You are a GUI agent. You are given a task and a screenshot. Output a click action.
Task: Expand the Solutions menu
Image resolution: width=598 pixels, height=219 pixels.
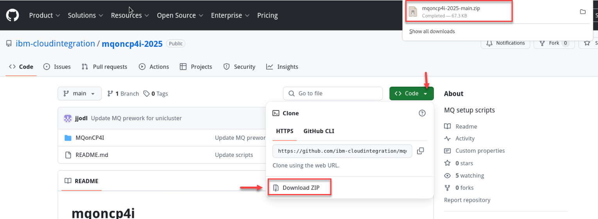pos(85,16)
